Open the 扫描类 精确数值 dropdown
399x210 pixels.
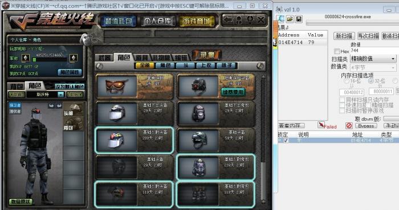click(x=373, y=59)
